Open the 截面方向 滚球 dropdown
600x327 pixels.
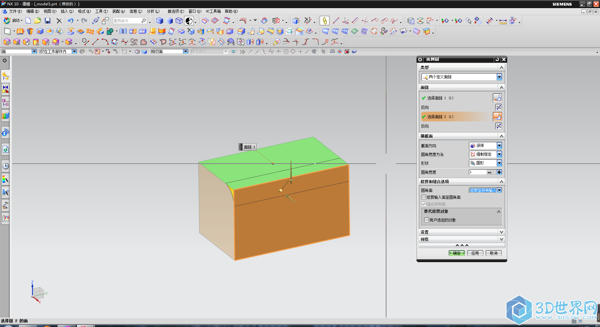(499, 146)
